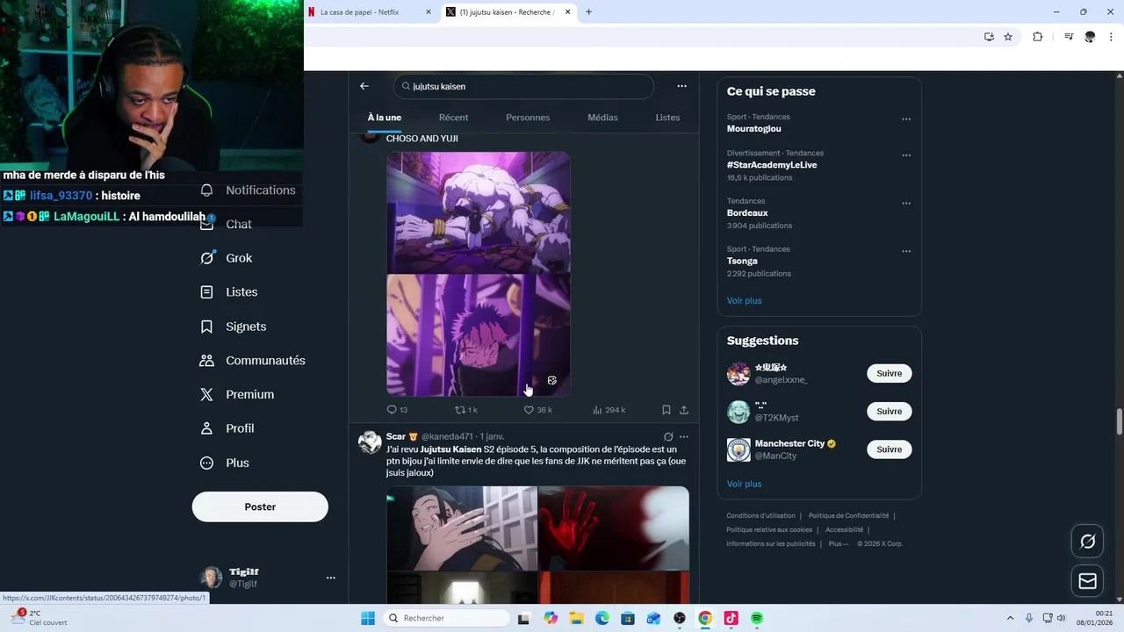Open options for #StarAcademyLeLive trend

coord(906,155)
